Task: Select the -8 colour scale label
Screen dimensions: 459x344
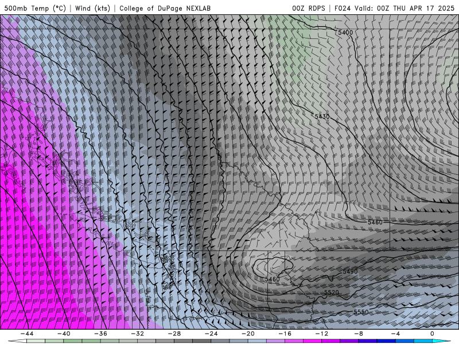Action: tap(359, 334)
